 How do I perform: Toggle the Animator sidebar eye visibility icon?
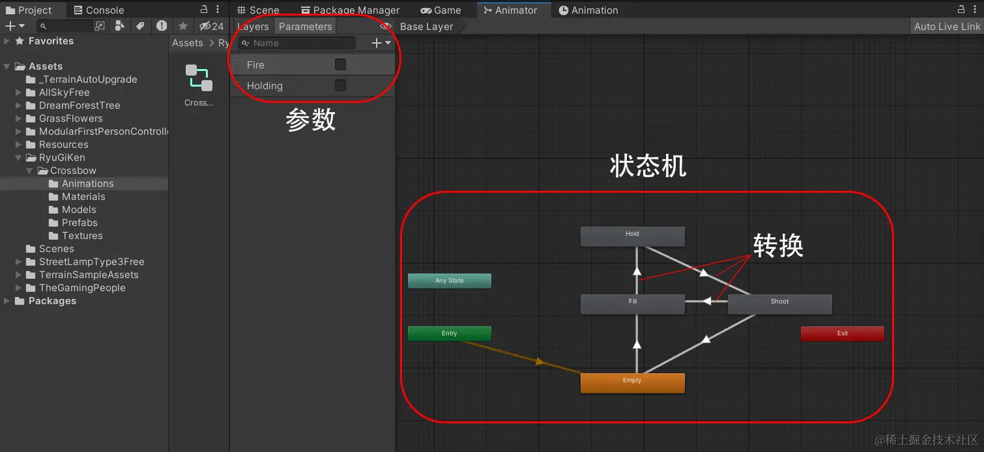pos(385,26)
